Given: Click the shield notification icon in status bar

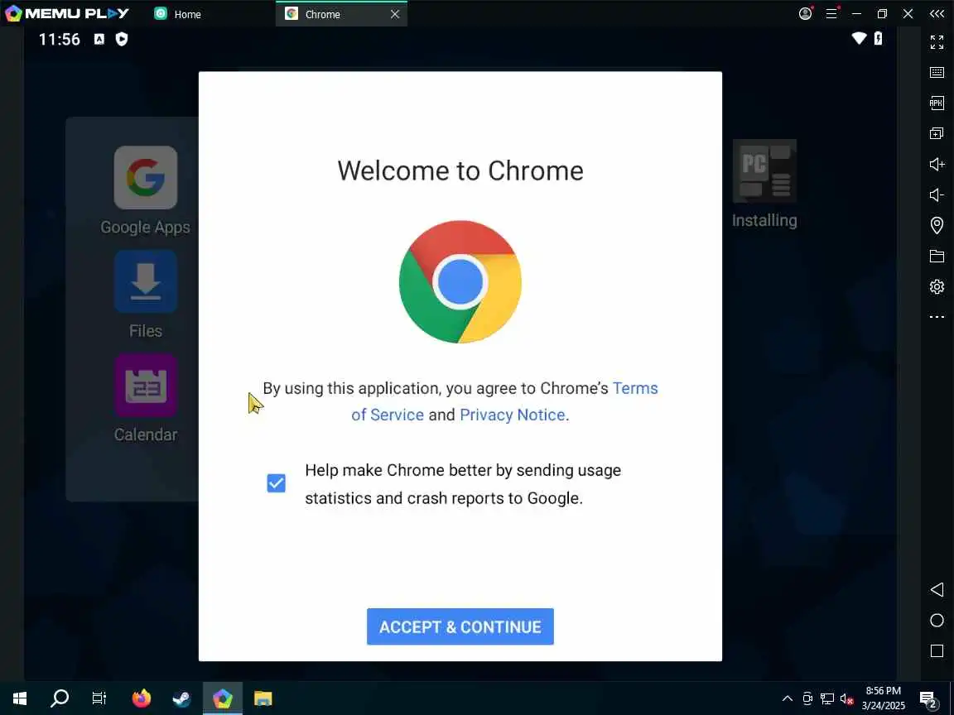Looking at the screenshot, I should pyautogui.click(x=122, y=40).
